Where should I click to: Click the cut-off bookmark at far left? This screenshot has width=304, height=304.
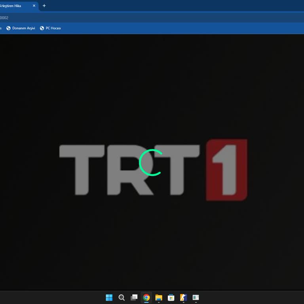coord(1,28)
